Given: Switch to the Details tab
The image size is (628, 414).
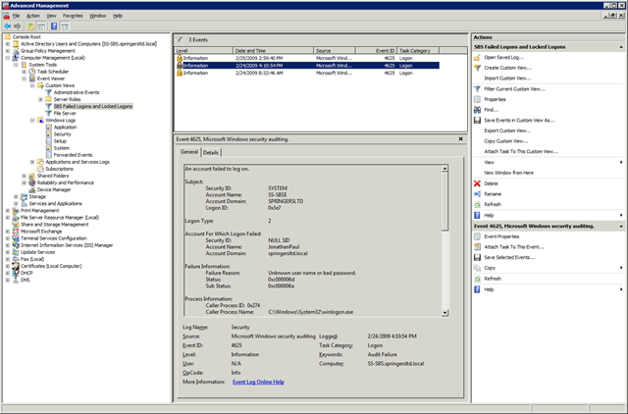Looking at the screenshot, I should tap(211, 152).
